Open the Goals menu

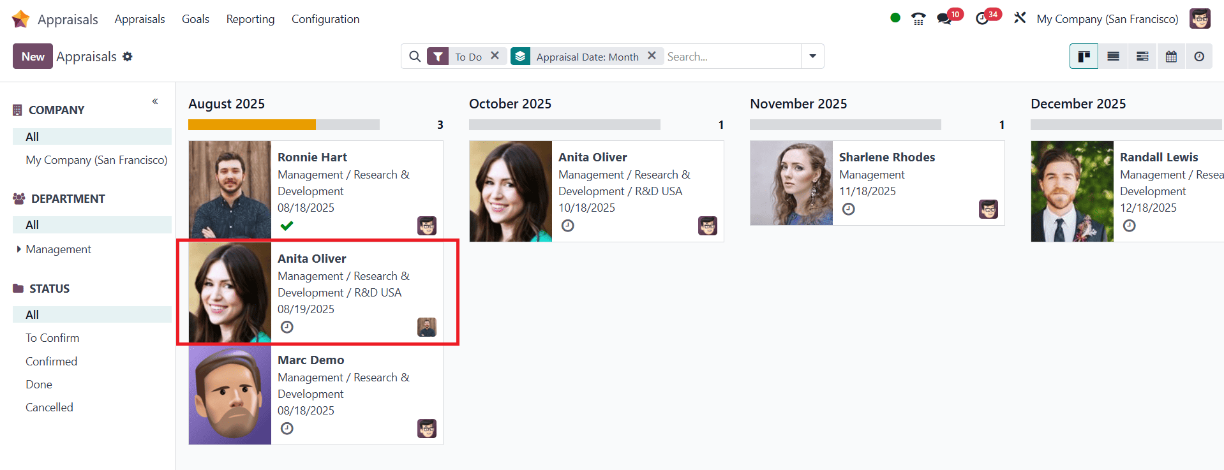[195, 19]
